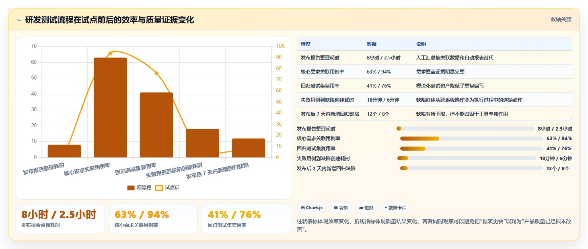
Task: Click the icon in the 进度 chip
Action: tap(361, 208)
